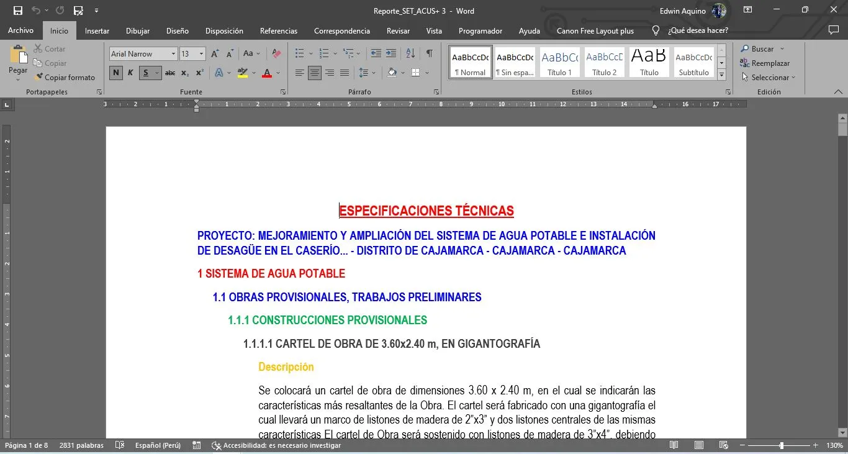This screenshot has height=454, width=848.
Task: Open the Seleccionar dropdown
Action: (768, 78)
